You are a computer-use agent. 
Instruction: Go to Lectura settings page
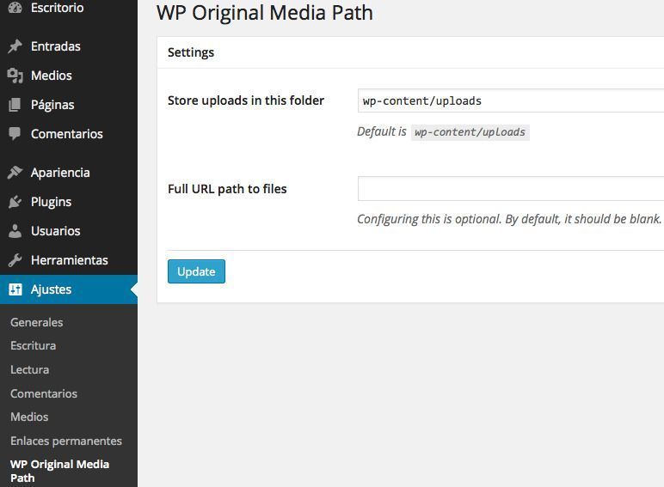click(29, 369)
